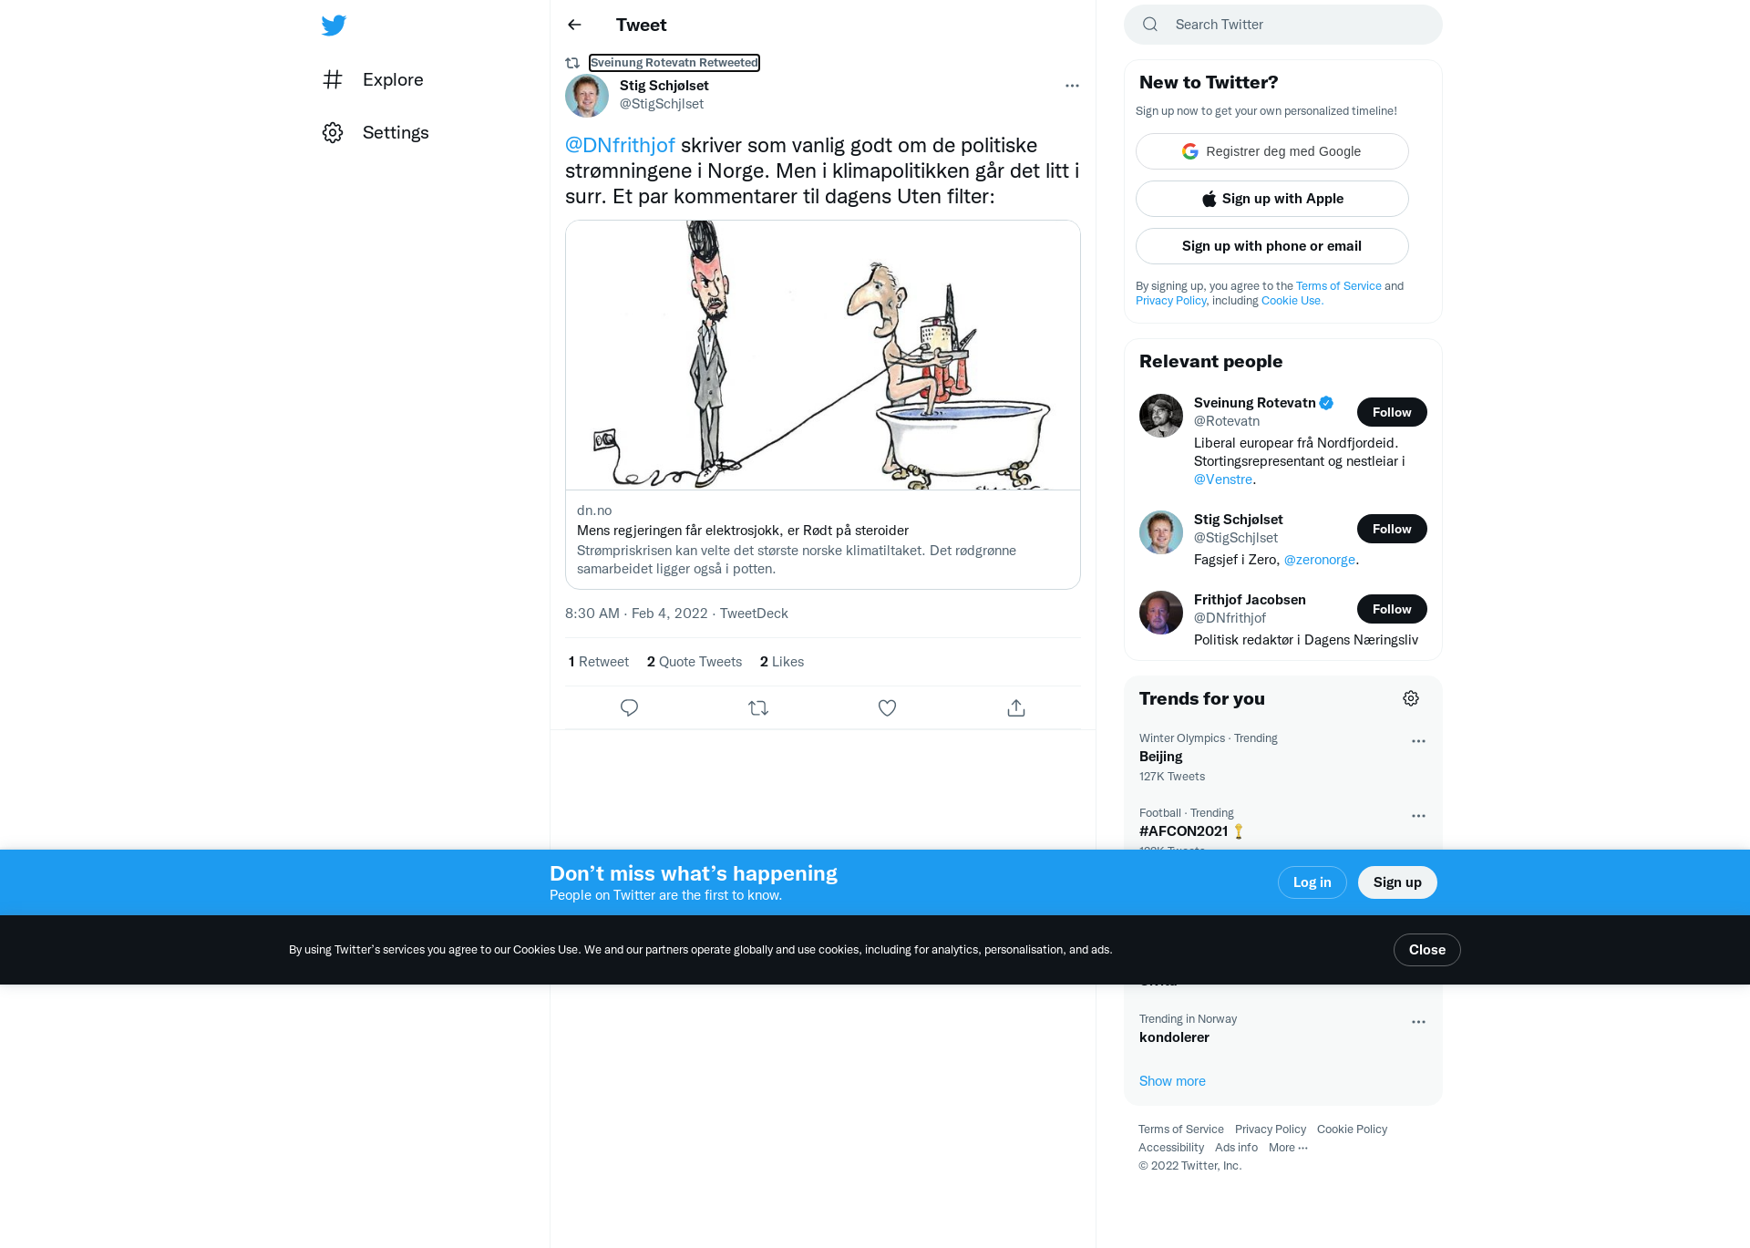Close the cookies notice banner
The width and height of the screenshot is (1750, 1248).
1426,950
